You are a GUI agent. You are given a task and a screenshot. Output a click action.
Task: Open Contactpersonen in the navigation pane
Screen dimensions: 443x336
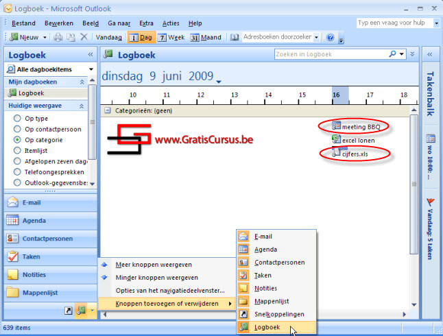tap(50, 239)
